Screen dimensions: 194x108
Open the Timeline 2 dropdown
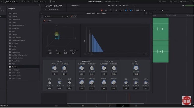(75, 6)
